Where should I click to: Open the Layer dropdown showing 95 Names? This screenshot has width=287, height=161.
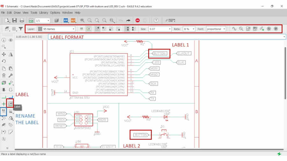point(56,29)
